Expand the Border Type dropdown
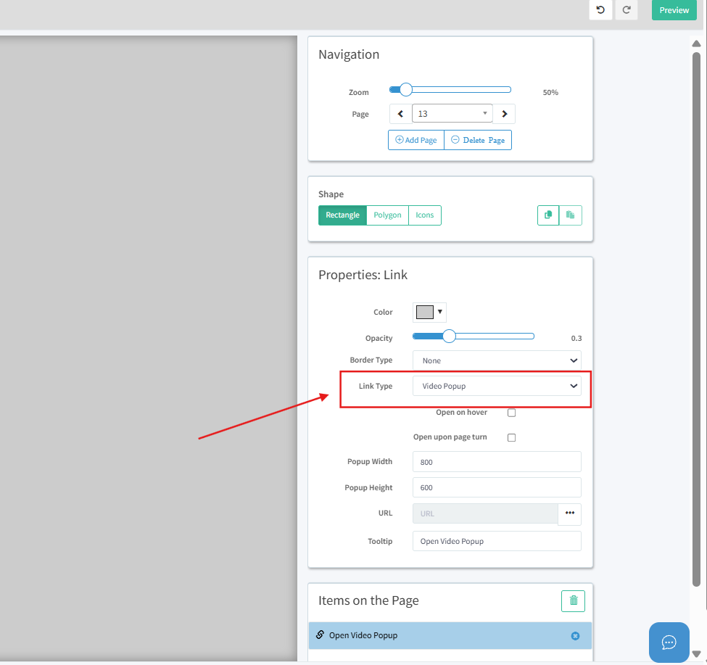The height and width of the screenshot is (665, 707). tap(497, 360)
